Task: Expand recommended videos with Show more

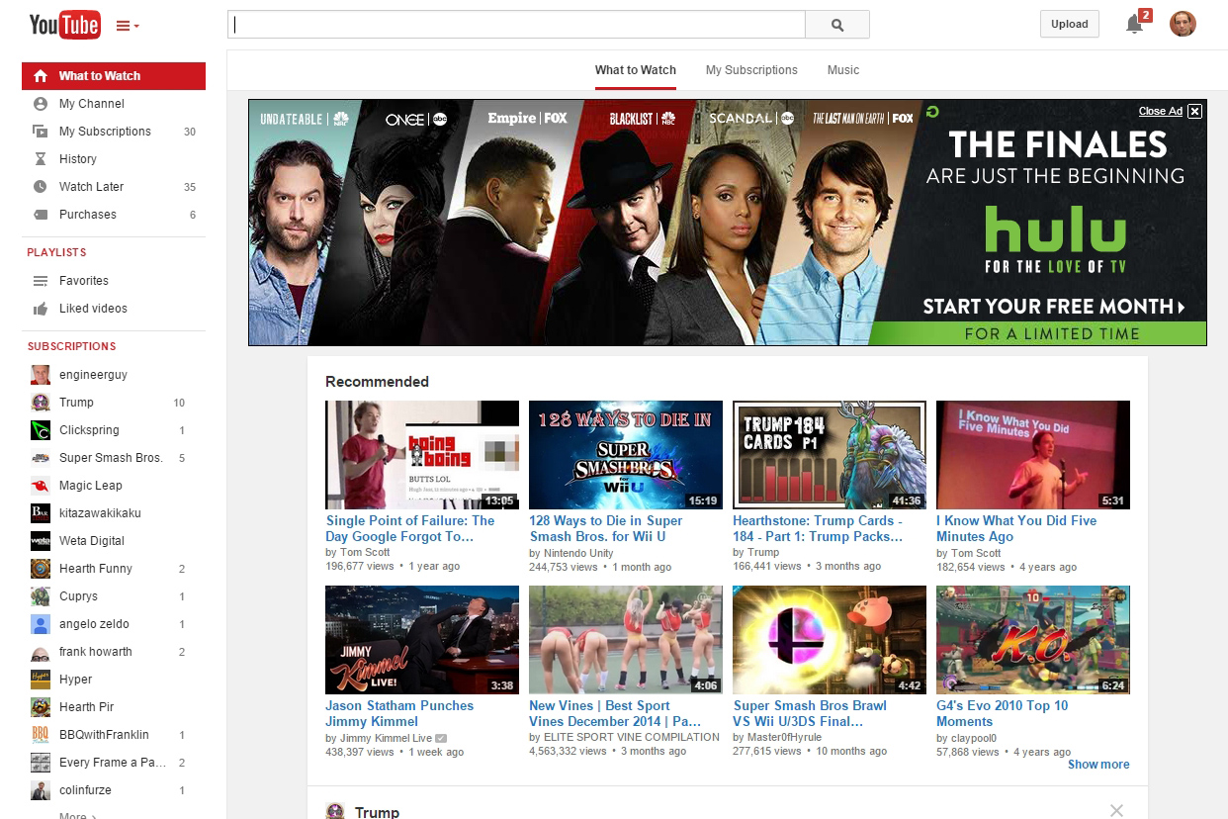Action: [1097, 765]
